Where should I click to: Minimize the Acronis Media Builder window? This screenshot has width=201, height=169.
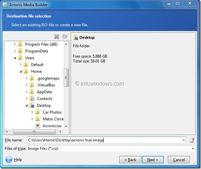click(169, 3)
